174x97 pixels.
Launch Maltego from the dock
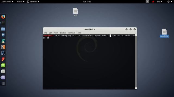[x=3, y=35]
